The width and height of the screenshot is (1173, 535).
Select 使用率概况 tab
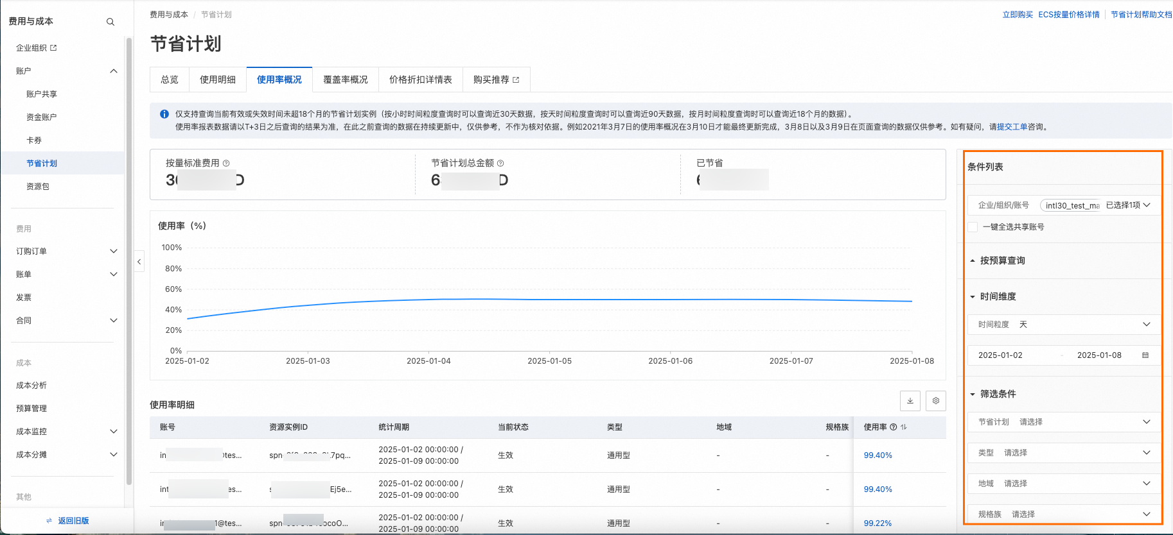point(279,80)
